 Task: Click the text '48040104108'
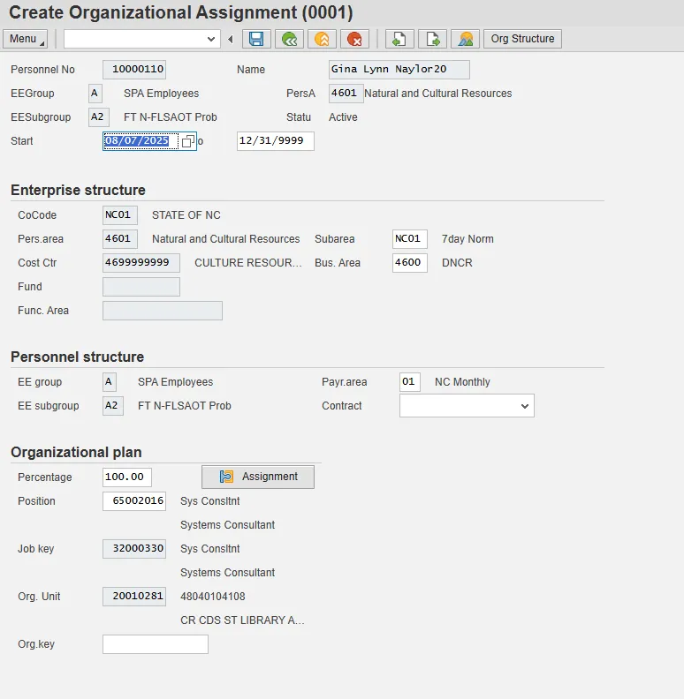pyautogui.click(x=212, y=597)
